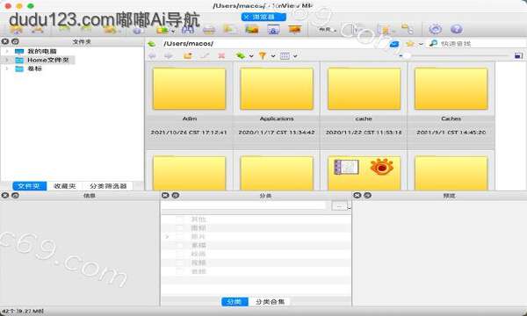Check the first category checkbox 其他

180,219
